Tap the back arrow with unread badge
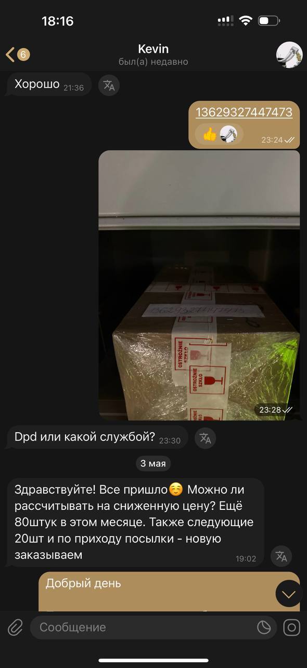This screenshot has height=668, width=307. [18, 54]
